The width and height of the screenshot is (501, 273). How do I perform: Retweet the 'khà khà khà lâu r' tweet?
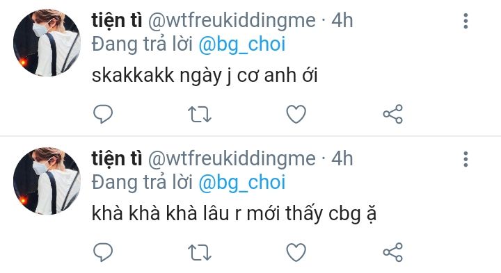(200, 253)
